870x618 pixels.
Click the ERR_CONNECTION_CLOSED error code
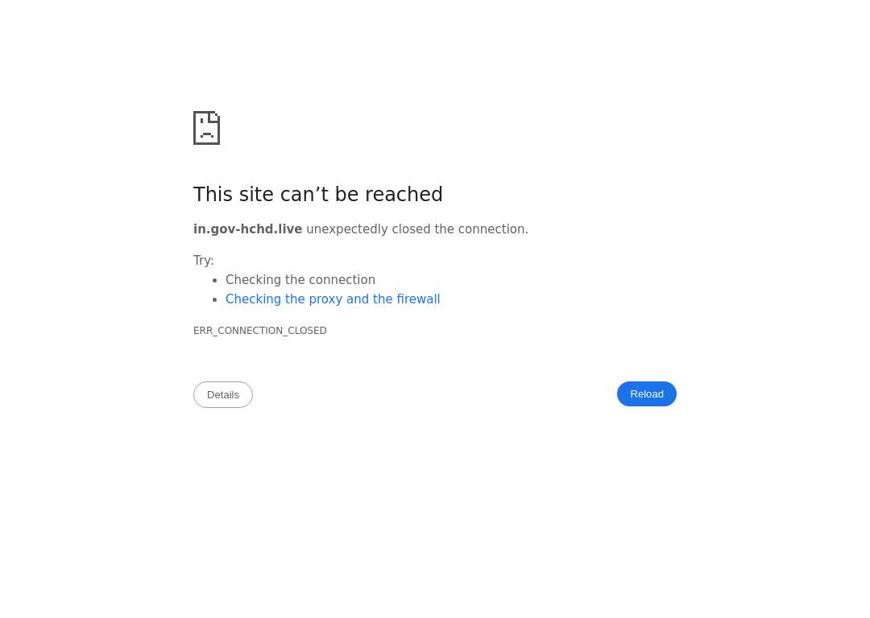tap(259, 331)
